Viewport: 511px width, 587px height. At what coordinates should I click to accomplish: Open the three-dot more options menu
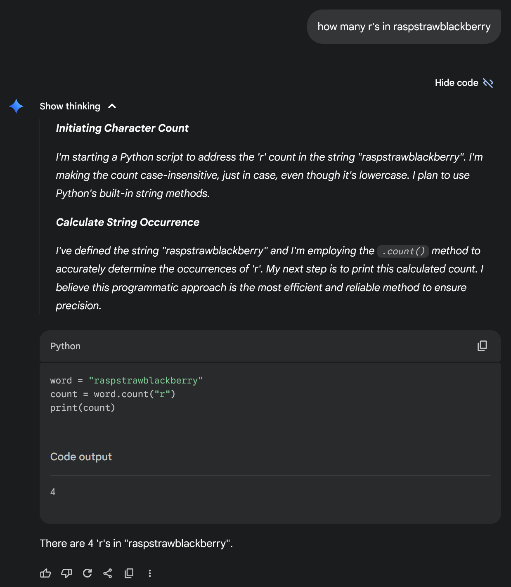point(150,573)
